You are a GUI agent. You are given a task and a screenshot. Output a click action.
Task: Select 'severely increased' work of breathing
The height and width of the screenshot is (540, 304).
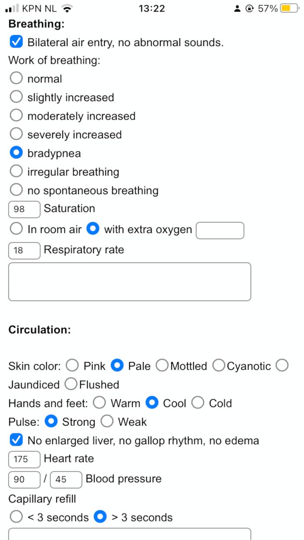tap(16, 134)
